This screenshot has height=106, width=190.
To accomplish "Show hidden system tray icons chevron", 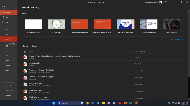I will pos(165,103).
